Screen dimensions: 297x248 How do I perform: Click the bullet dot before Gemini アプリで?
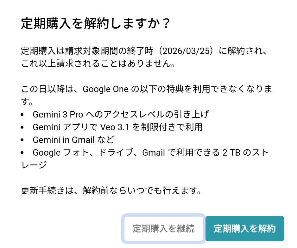[x=22, y=127]
